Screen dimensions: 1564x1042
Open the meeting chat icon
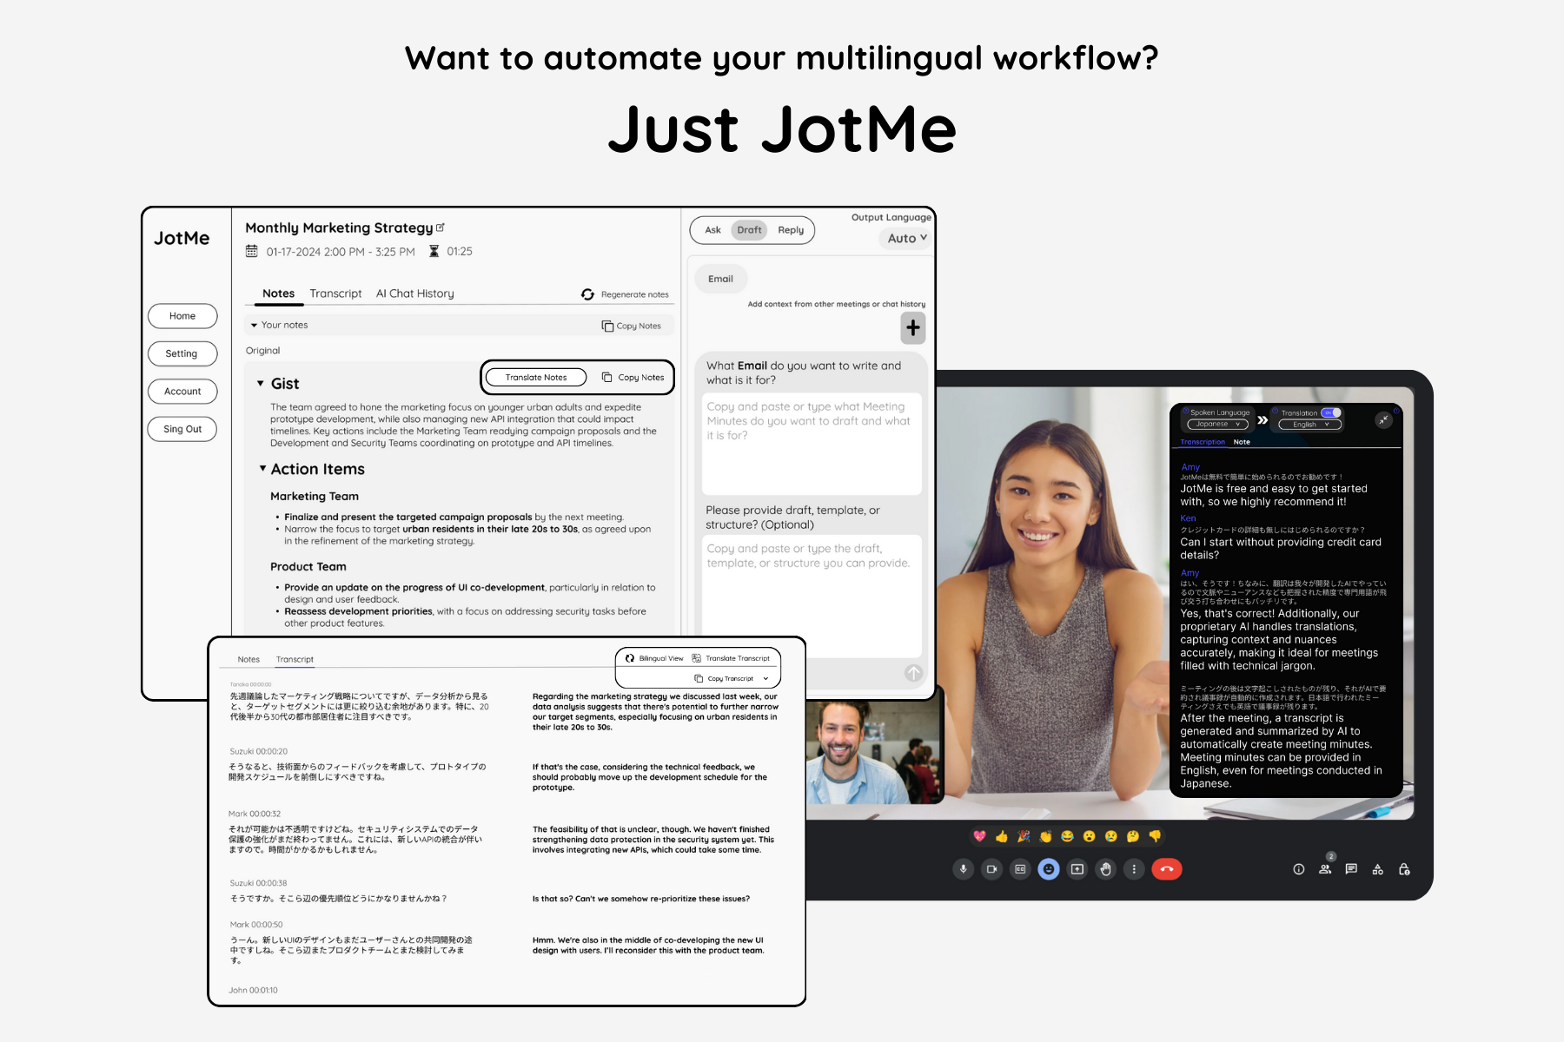[1351, 869]
